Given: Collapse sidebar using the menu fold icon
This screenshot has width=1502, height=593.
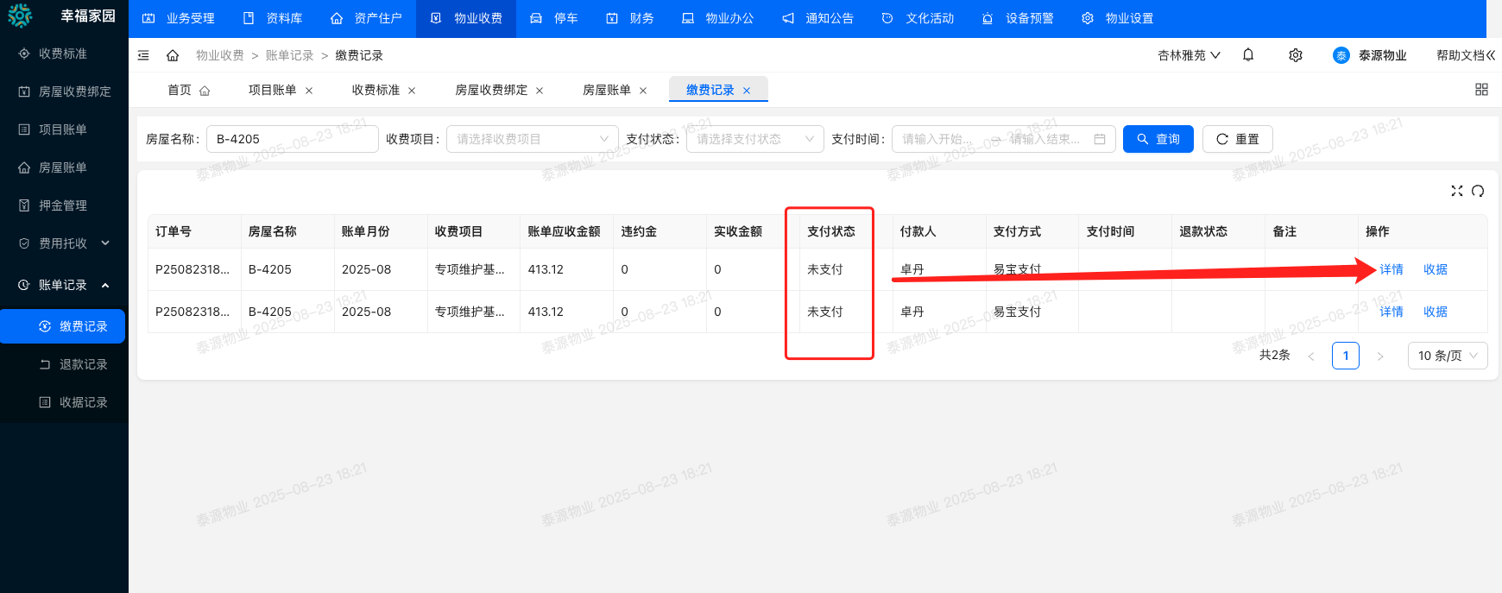Looking at the screenshot, I should tap(143, 55).
